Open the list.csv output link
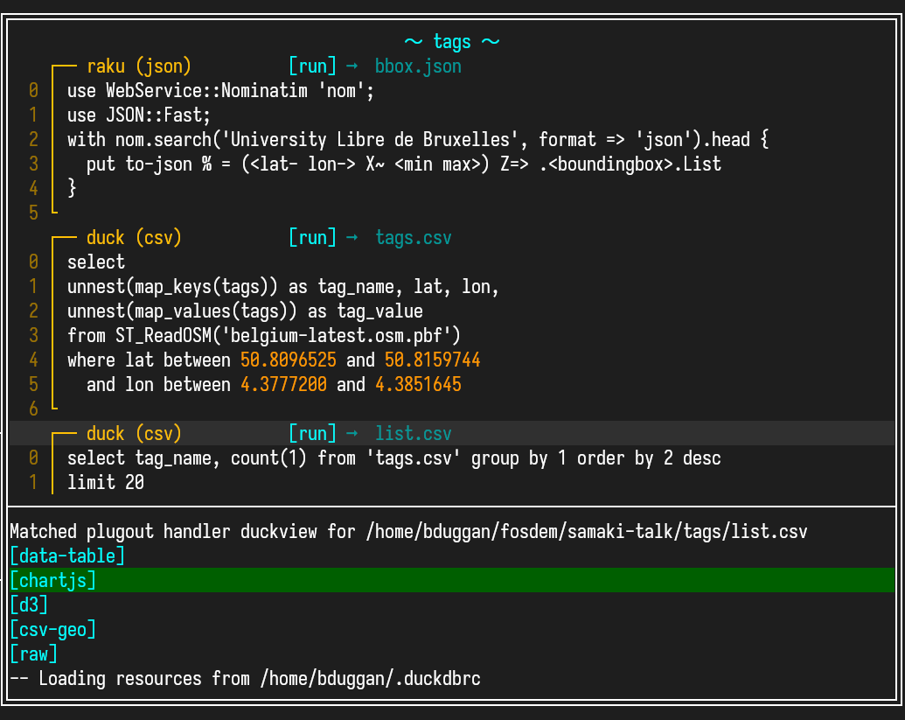This screenshot has height=720, width=905. (x=413, y=434)
